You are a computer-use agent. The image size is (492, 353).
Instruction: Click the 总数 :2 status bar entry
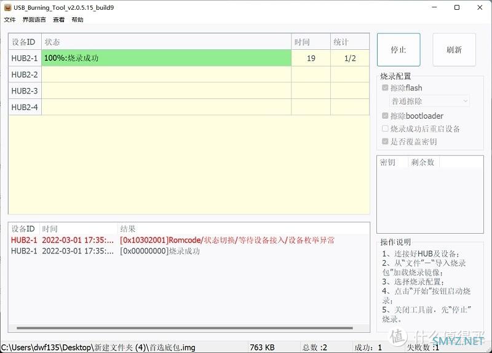coord(315,347)
